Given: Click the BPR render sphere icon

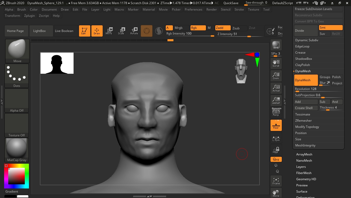Looking at the screenshot, I should point(276,45).
